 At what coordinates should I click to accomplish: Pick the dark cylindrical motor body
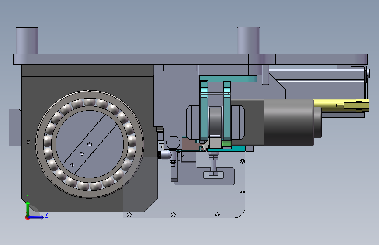(289, 122)
